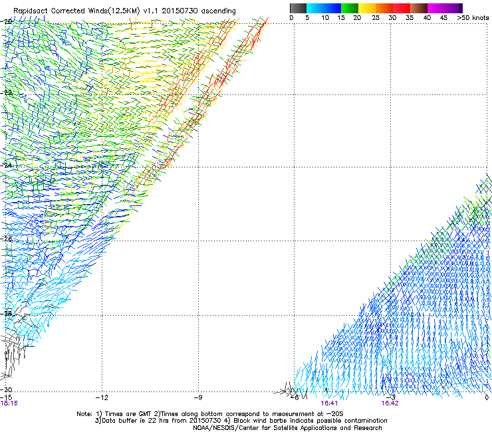
Task: Click the -9 longitude axis label
Action: coord(197,398)
